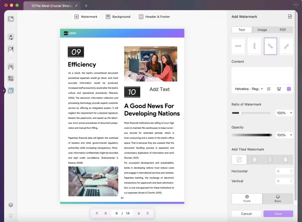Click into the watermark Content text box
Viewport: 302px width, 222px height.
click(262, 76)
